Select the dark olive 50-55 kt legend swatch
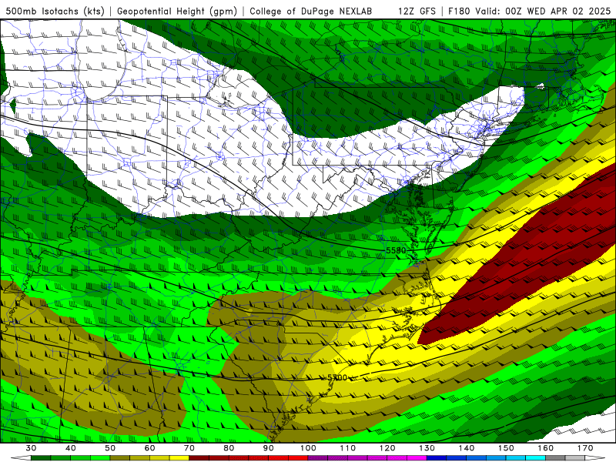This screenshot has height=462, width=616. pyautogui.click(x=120, y=458)
